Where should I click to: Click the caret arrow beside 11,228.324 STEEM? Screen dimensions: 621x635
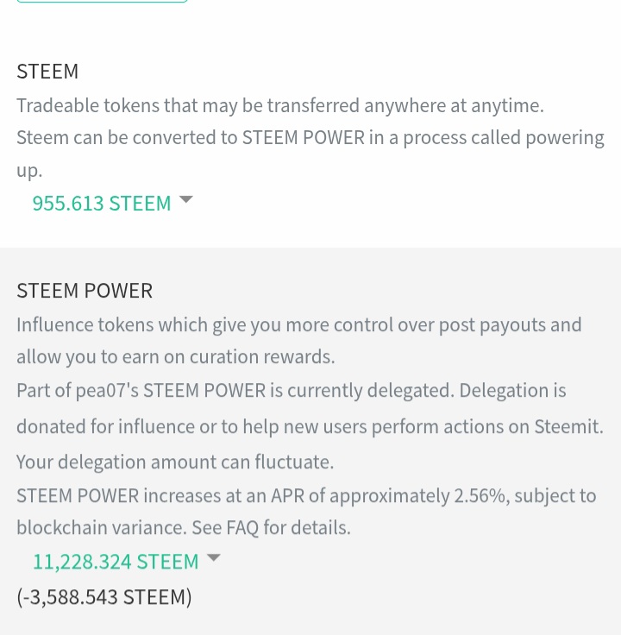tap(213, 558)
